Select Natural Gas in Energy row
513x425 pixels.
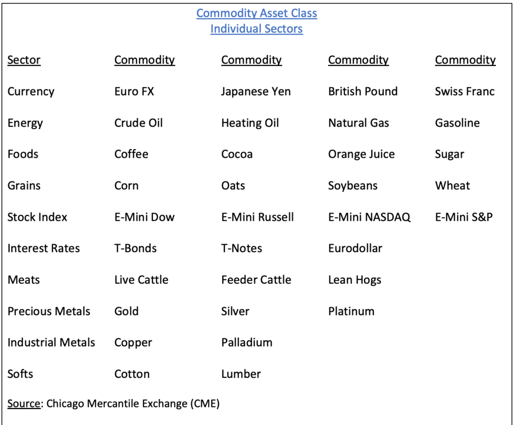(x=359, y=123)
